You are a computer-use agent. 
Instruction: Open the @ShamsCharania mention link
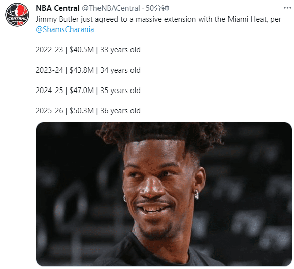coord(65,29)
